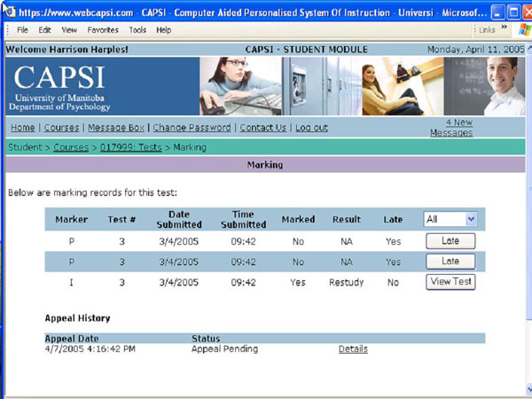Screen dimensions: 532x399
Task: Click the Restudy result cell
Action: (347, 282)
